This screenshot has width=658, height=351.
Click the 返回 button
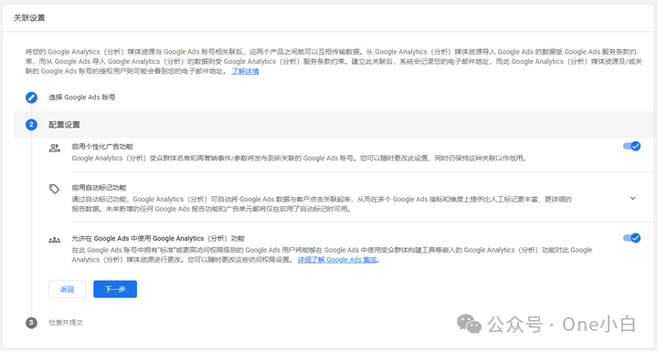click(x=67, y=289)
